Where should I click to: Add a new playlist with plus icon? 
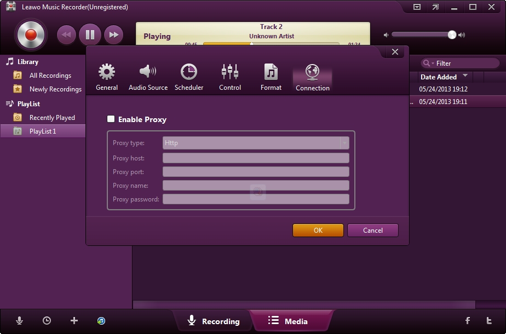tap(74, 321)
